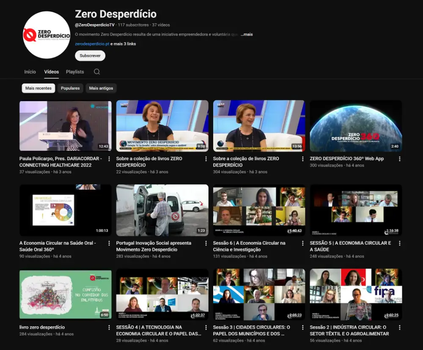Open the SESSÃO 4 video title link

point(159,330)
